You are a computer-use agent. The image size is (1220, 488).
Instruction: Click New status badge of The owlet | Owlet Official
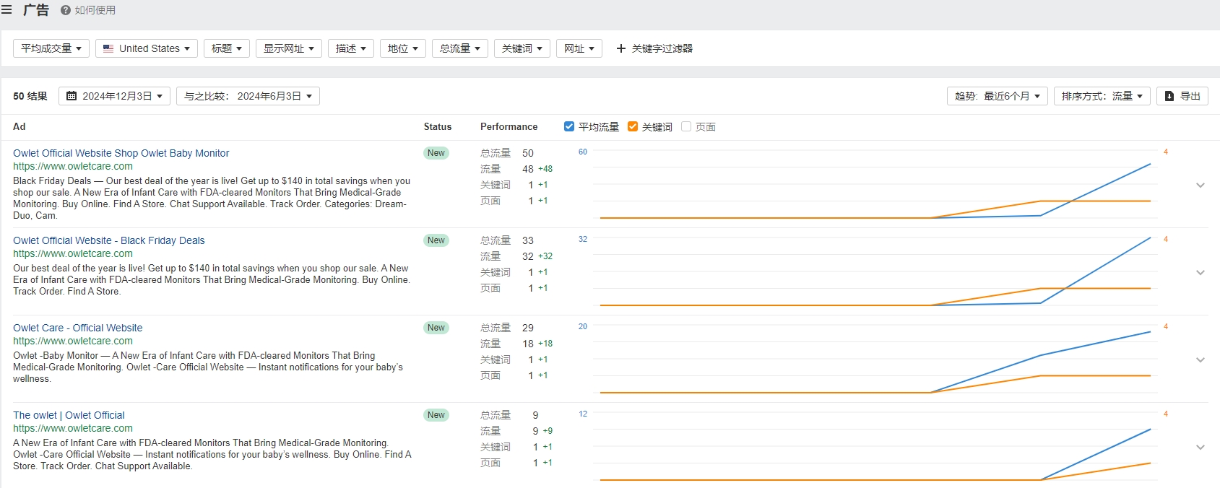coord(436,415)
